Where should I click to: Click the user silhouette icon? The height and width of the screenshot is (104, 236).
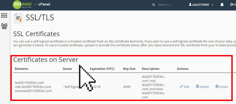[x=190, y=5]
